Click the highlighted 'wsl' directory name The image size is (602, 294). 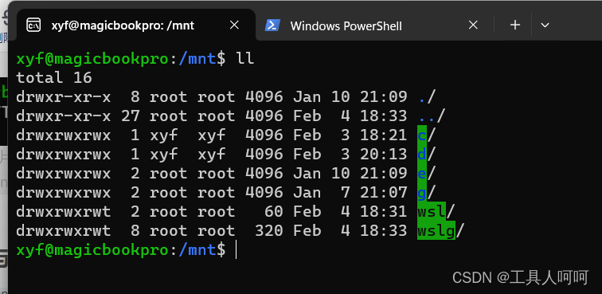pos(432,211)
